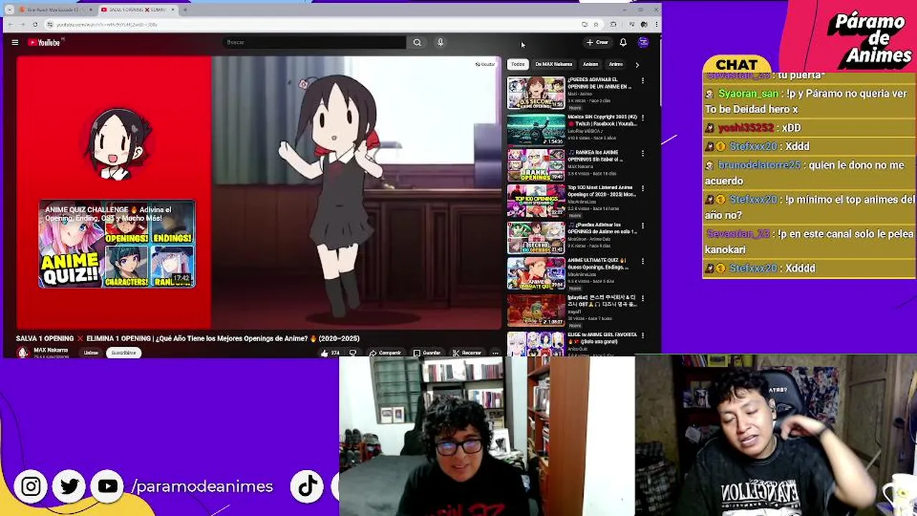
Task: Open the Crear (create) button
Action: (597, 42)
